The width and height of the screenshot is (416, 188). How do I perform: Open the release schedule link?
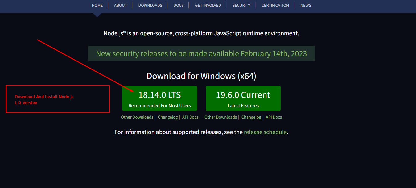pyautogui.click(x=265, y=132)
